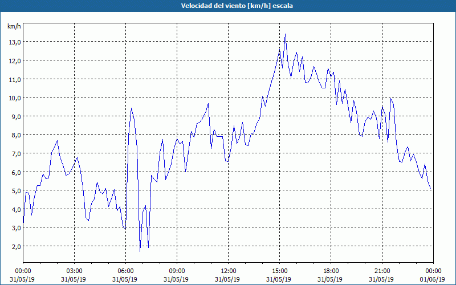Click the 5,0 y-axis value
The height and width of the screenshot is (285, 456).
click(17, 191)
